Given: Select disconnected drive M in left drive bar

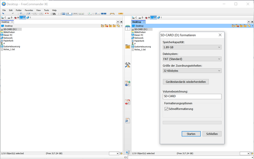Looking at the screenshot, I should pos(17,17).
